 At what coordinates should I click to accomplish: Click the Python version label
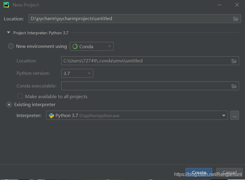click(x=33, y=73)
